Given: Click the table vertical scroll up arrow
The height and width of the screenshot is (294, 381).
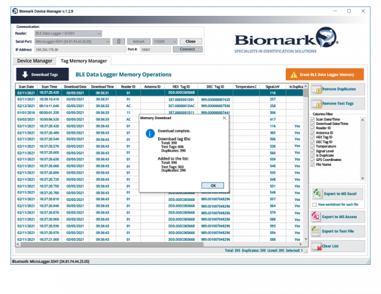Looking at the screenshot, I should click(305, 86).
